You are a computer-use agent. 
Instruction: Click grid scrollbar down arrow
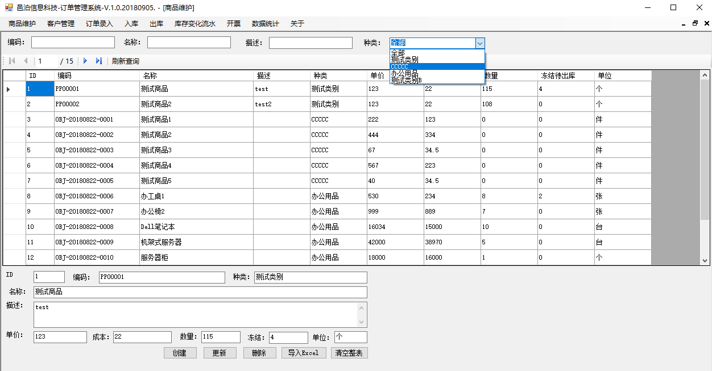tap(705, 260)
